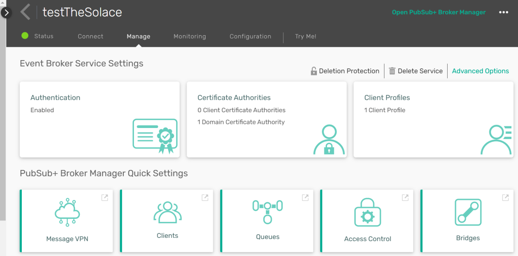Click the Access Control gear-lock icon

point(367,212)
